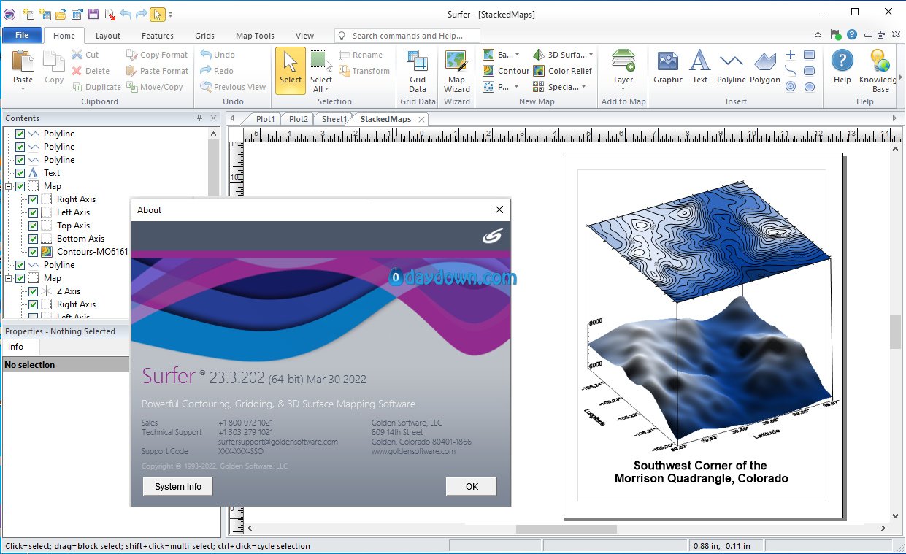The image size is (906, 554).
Task: Pick the Point plus-sign insert tool
Action: coord(791,55)
